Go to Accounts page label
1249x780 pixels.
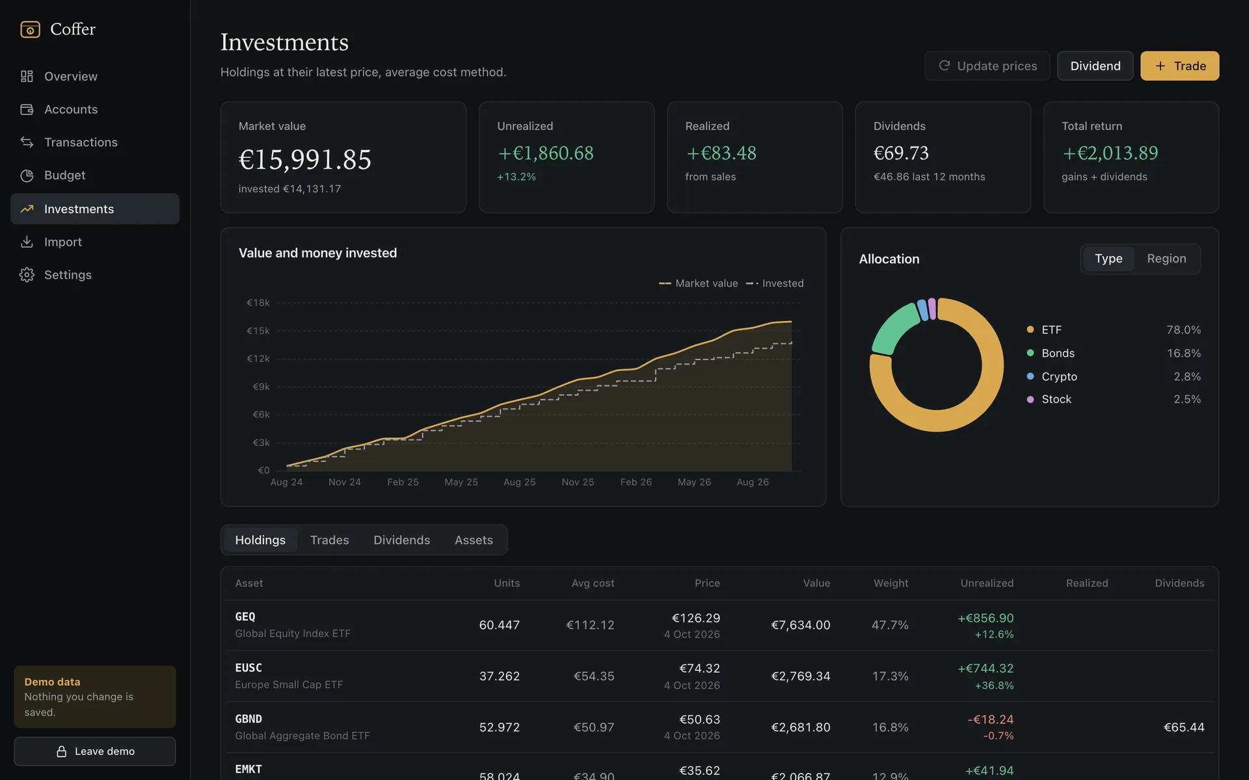tap(71, 109)
